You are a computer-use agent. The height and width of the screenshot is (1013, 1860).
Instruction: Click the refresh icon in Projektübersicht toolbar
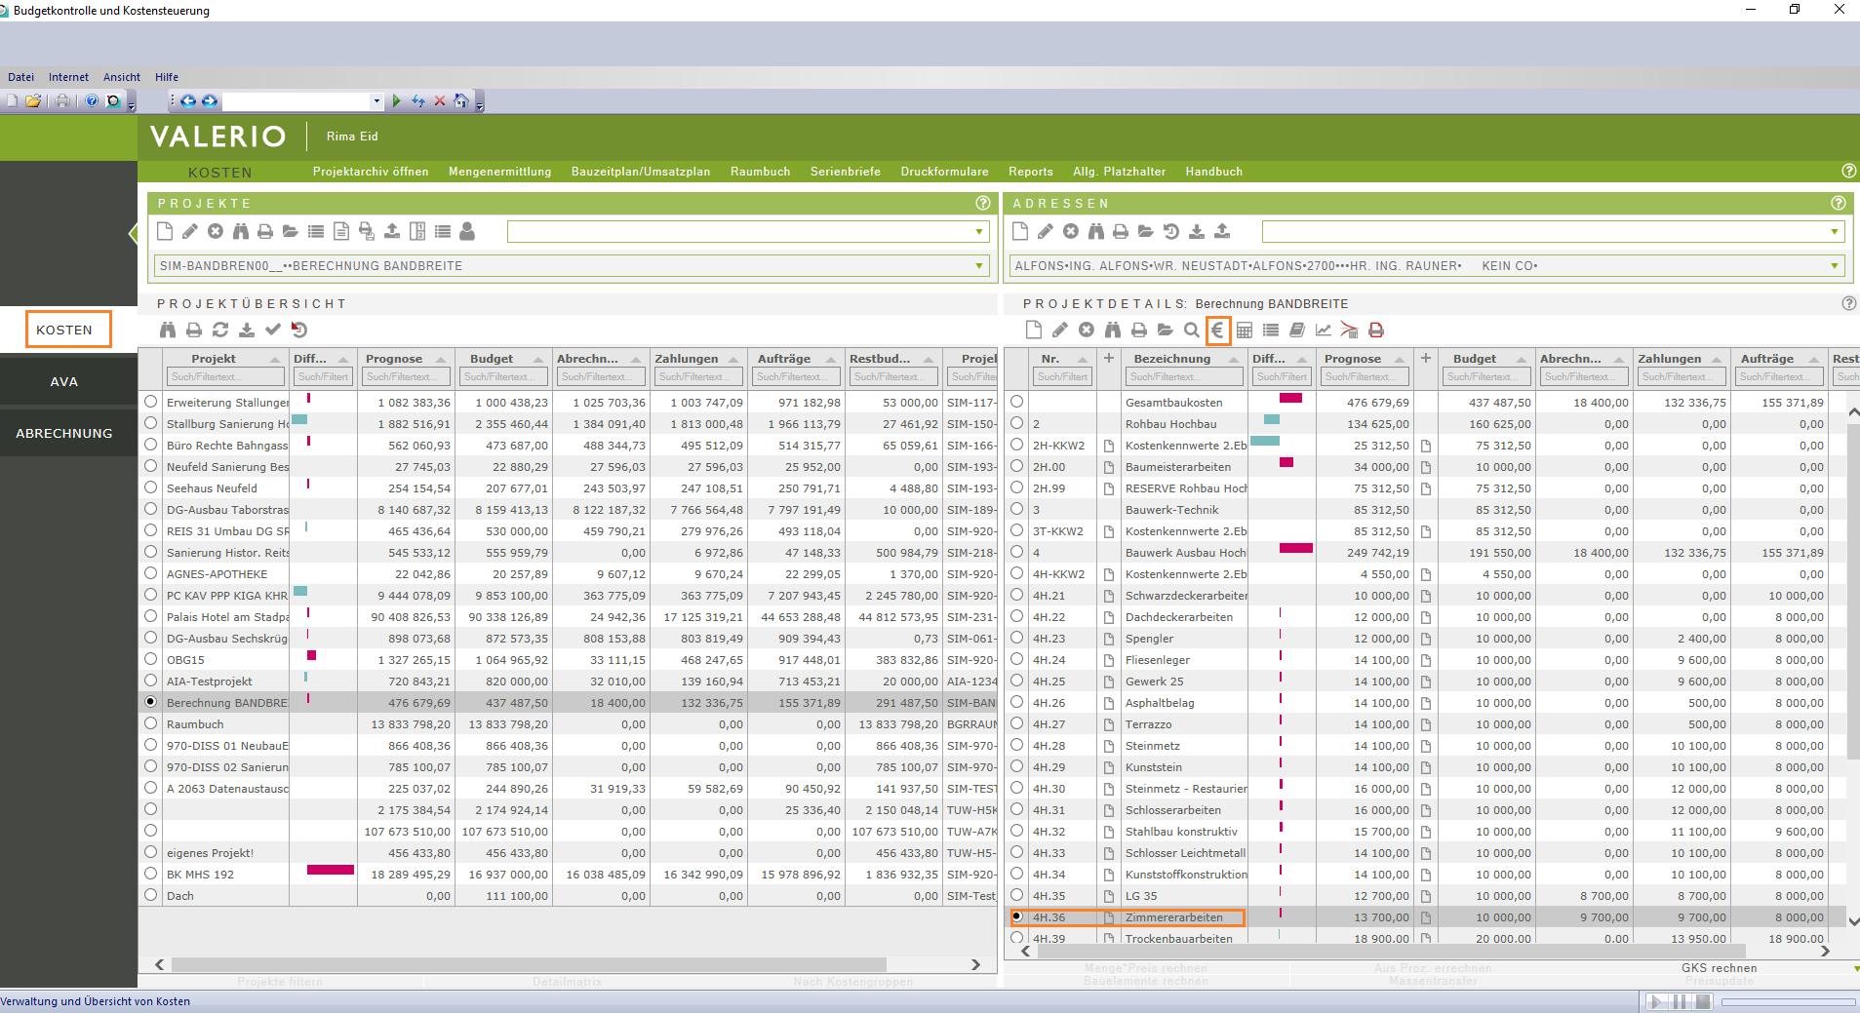pos(220,331)
